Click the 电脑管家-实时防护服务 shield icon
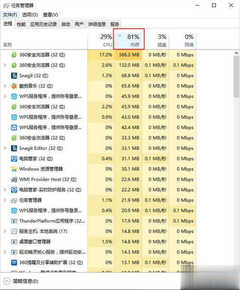The height and width of the screenshot is (290, 240). coord(14,190)
